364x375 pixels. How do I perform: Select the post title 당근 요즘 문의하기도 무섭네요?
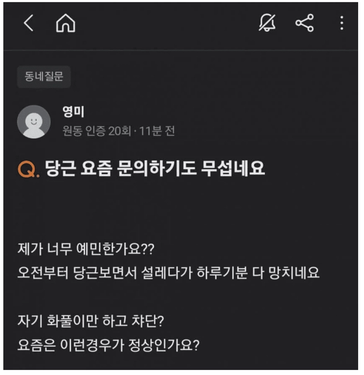[x=155, y=168]
